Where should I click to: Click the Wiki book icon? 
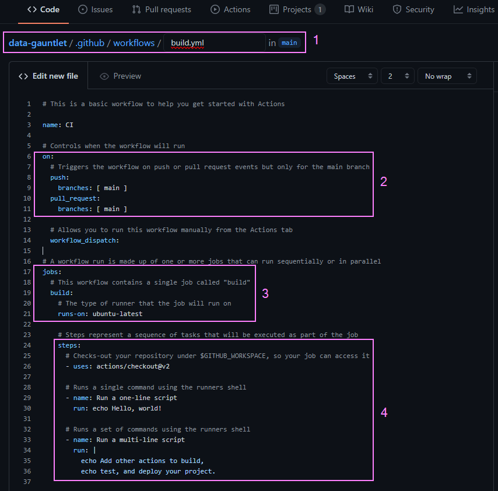pos(349,9)
